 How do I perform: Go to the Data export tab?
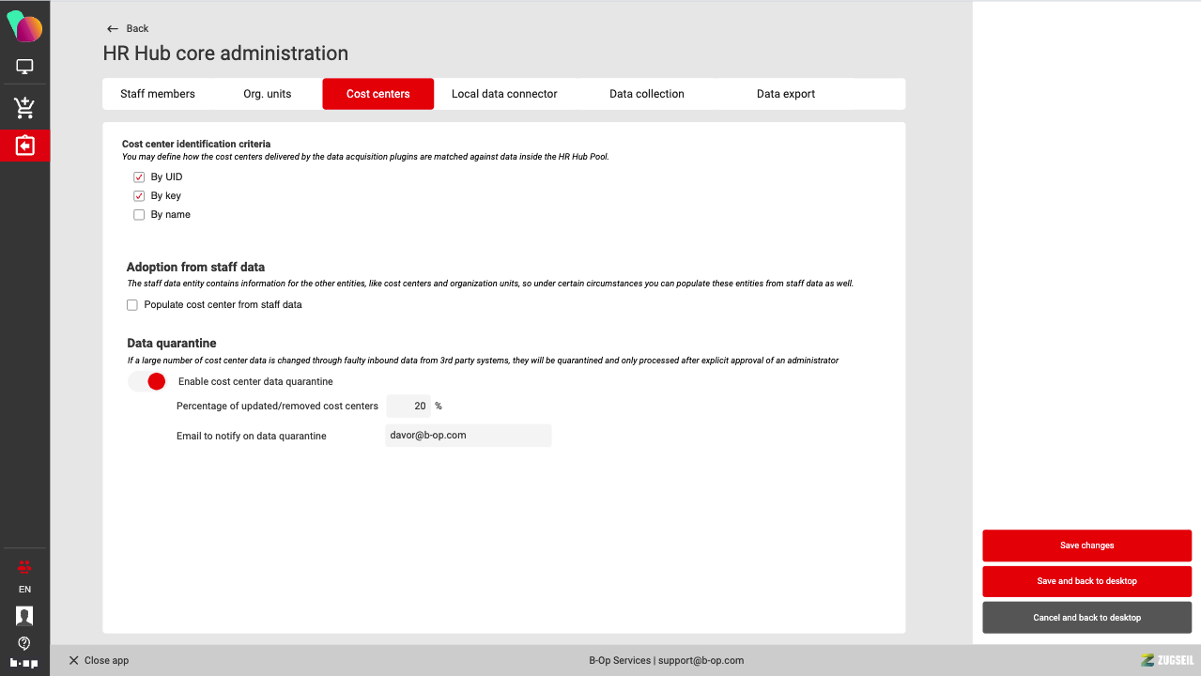[785, 94]
